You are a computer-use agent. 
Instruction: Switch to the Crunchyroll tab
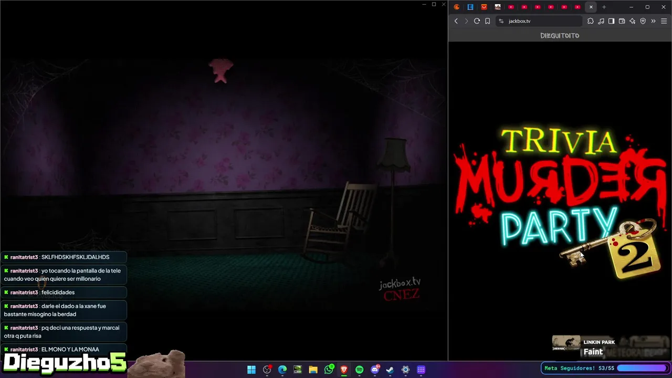[457, 7]
